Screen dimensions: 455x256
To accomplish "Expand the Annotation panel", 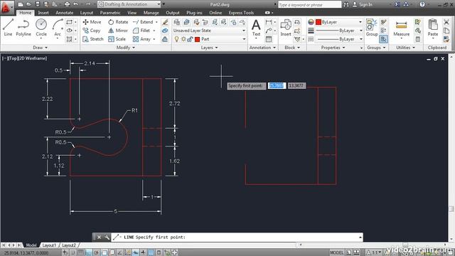I will [262, 48].
